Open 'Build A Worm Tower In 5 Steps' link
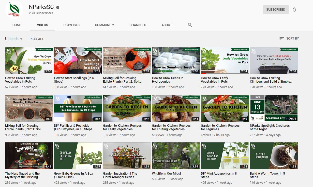This screenshot has height=187, width=313. click(267, 175)
